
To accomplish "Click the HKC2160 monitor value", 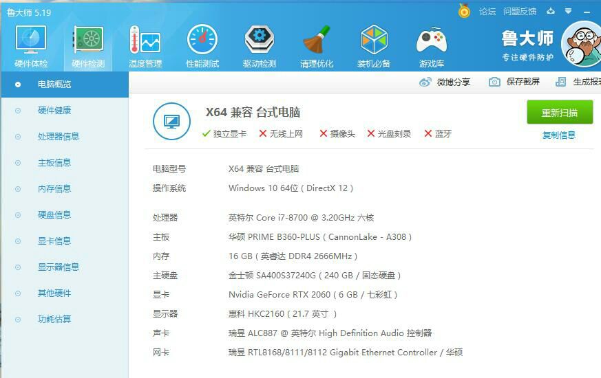I will point(283,313).
